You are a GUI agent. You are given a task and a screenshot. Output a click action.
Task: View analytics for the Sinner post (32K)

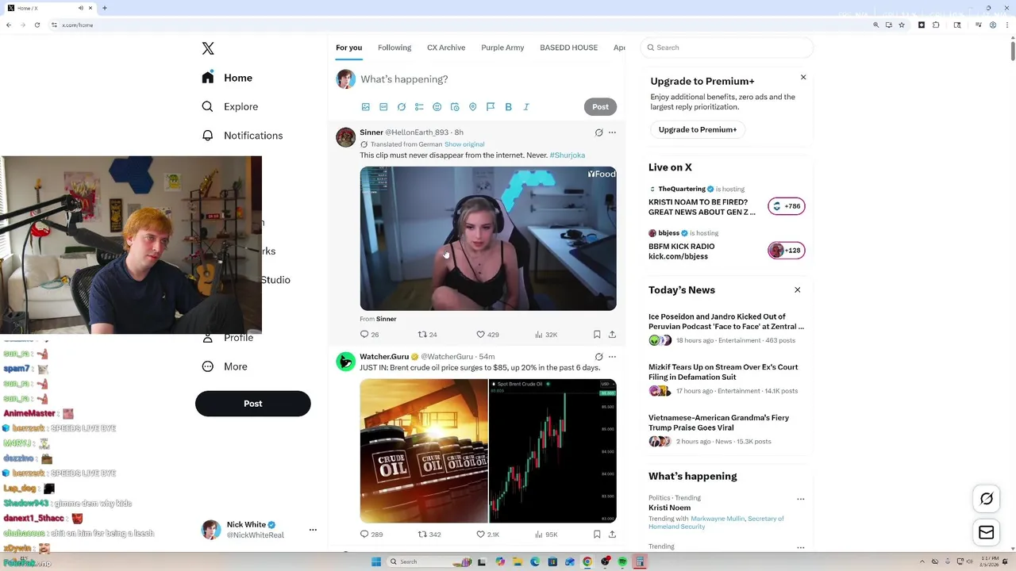tap(546, 335)
